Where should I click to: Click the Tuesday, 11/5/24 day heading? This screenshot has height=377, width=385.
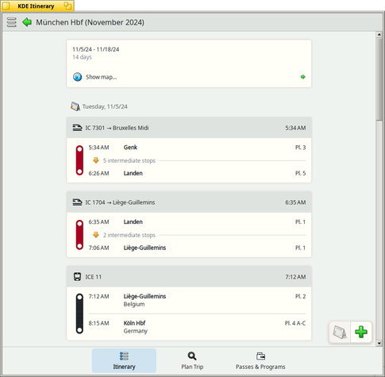coord(105,106)
